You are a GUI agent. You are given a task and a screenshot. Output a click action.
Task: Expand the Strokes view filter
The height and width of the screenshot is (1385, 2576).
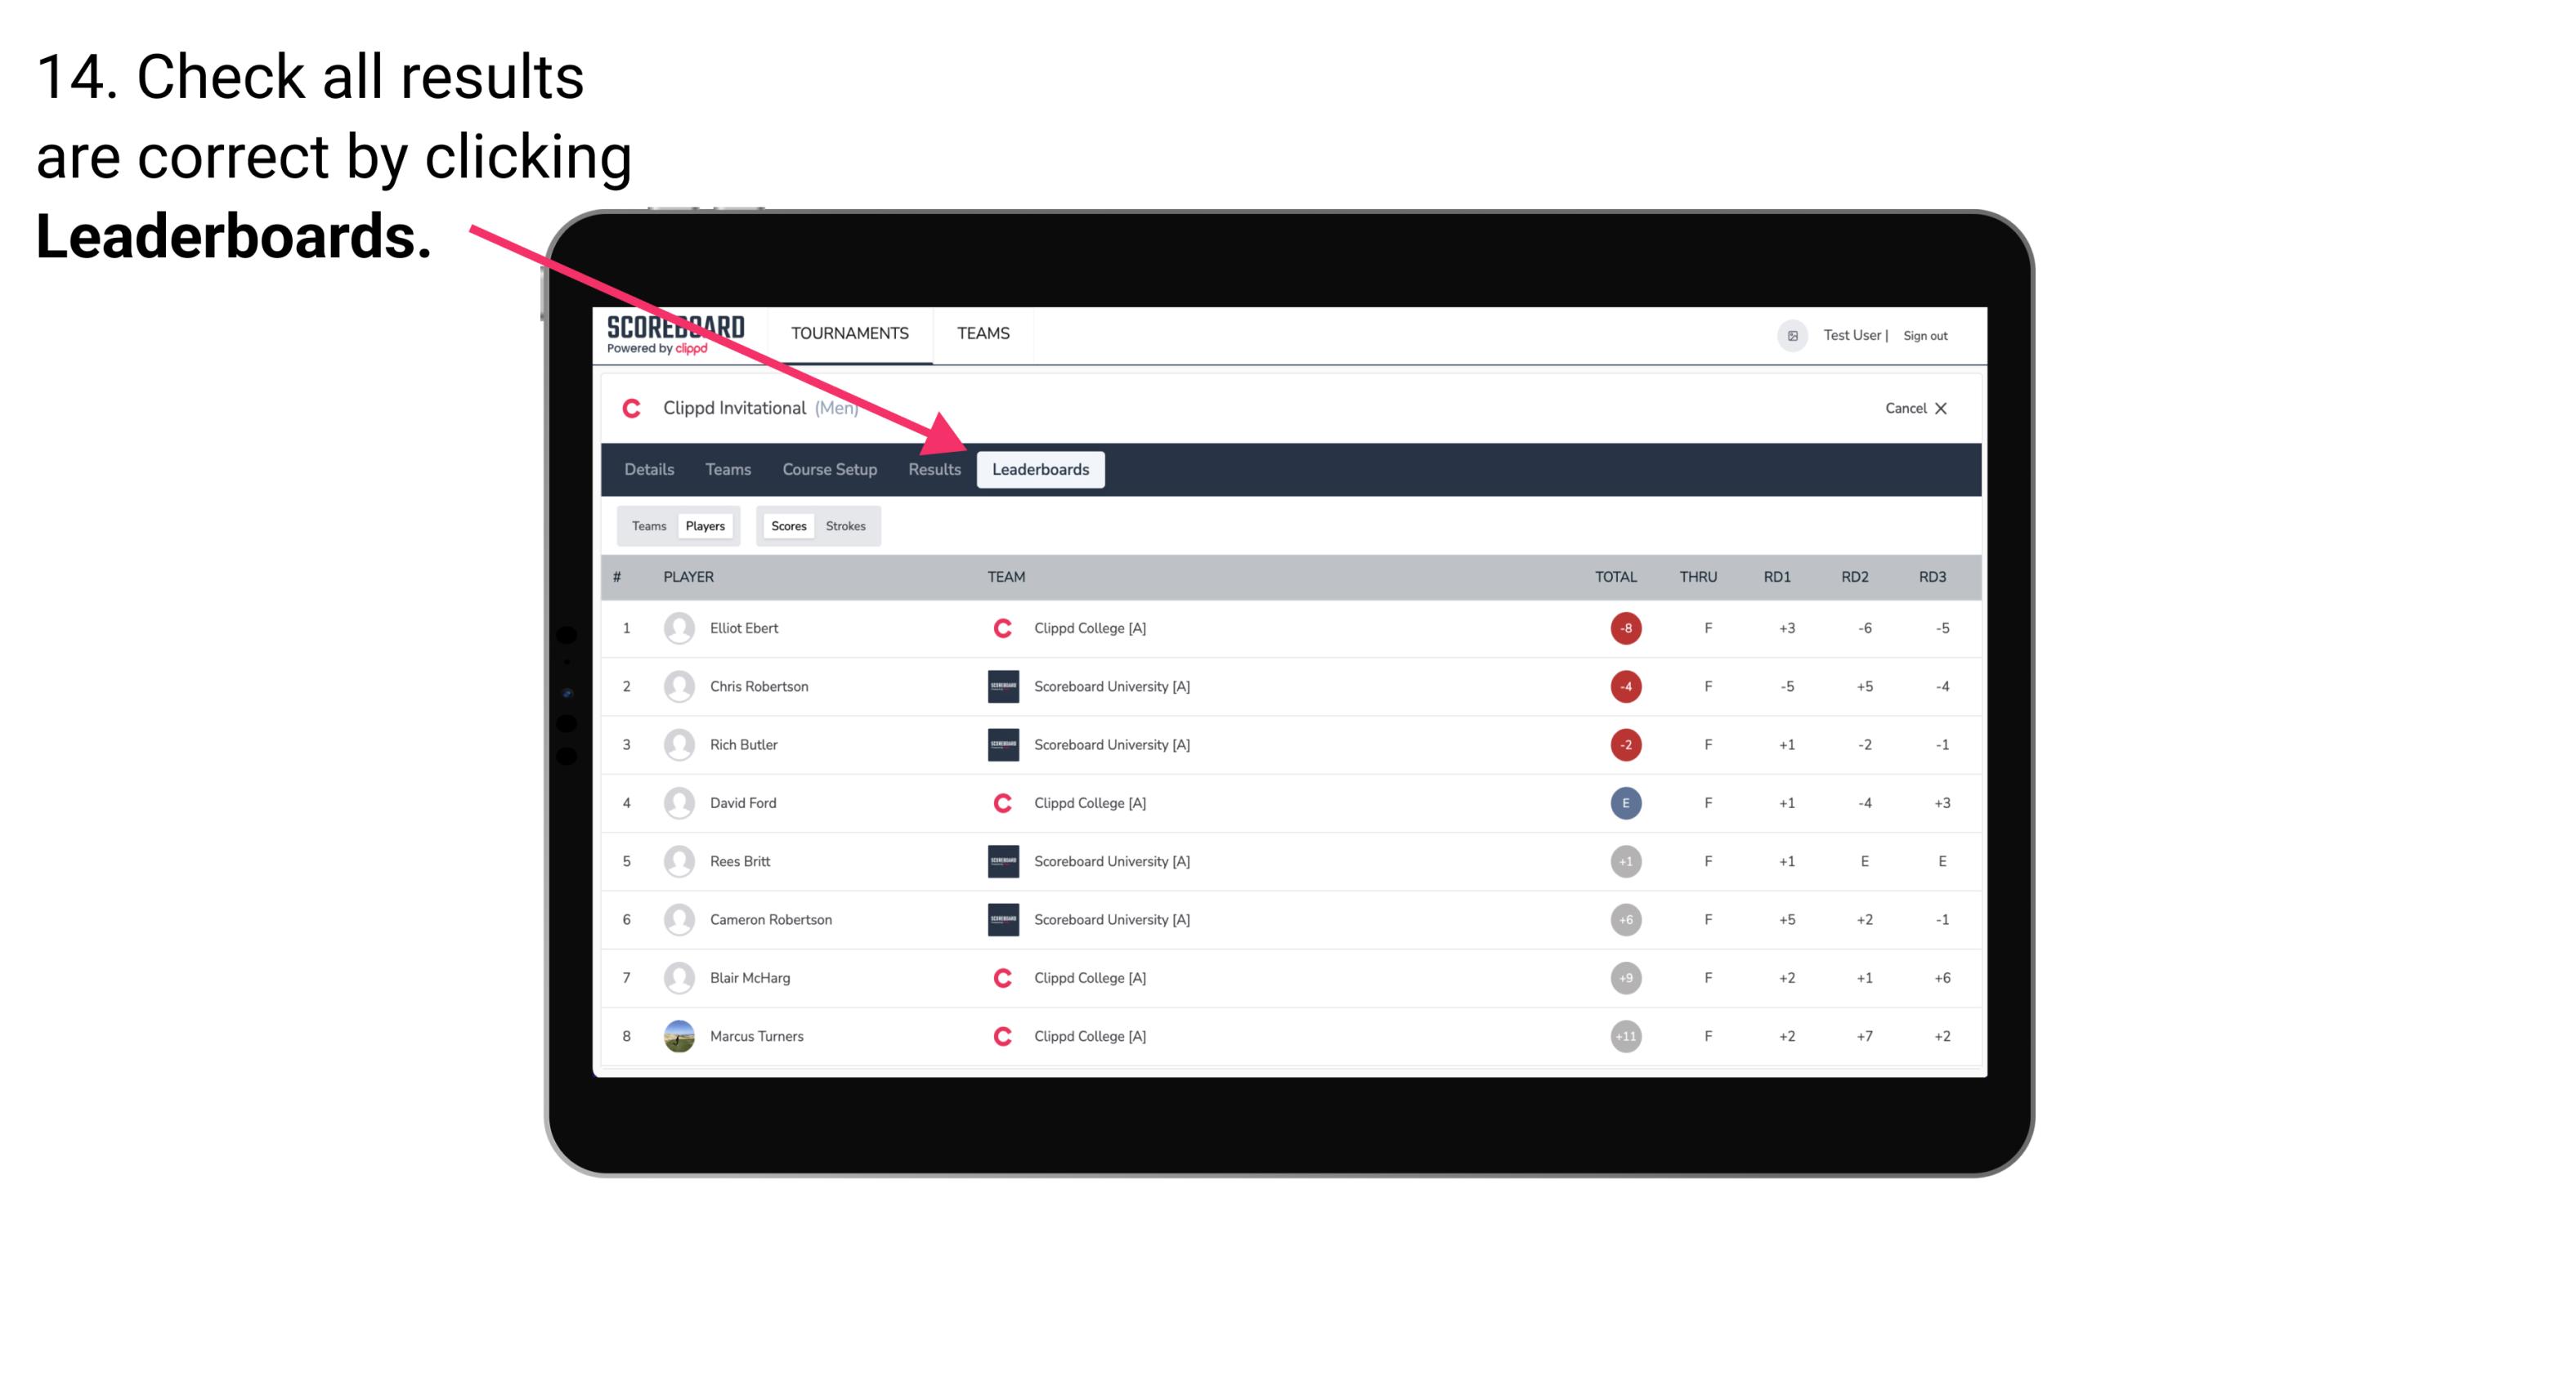(x=846, y=525)
